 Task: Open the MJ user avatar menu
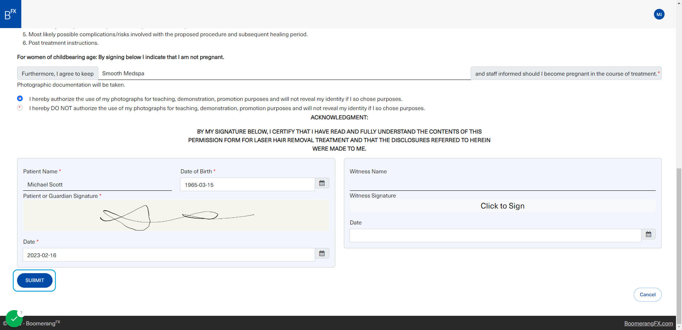tap(659, 14)
